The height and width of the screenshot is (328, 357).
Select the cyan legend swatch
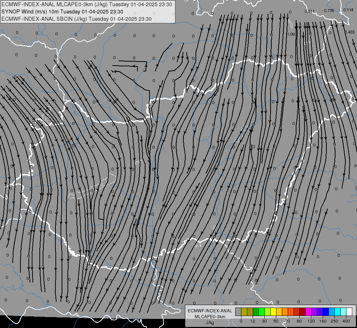coord(338,312)
